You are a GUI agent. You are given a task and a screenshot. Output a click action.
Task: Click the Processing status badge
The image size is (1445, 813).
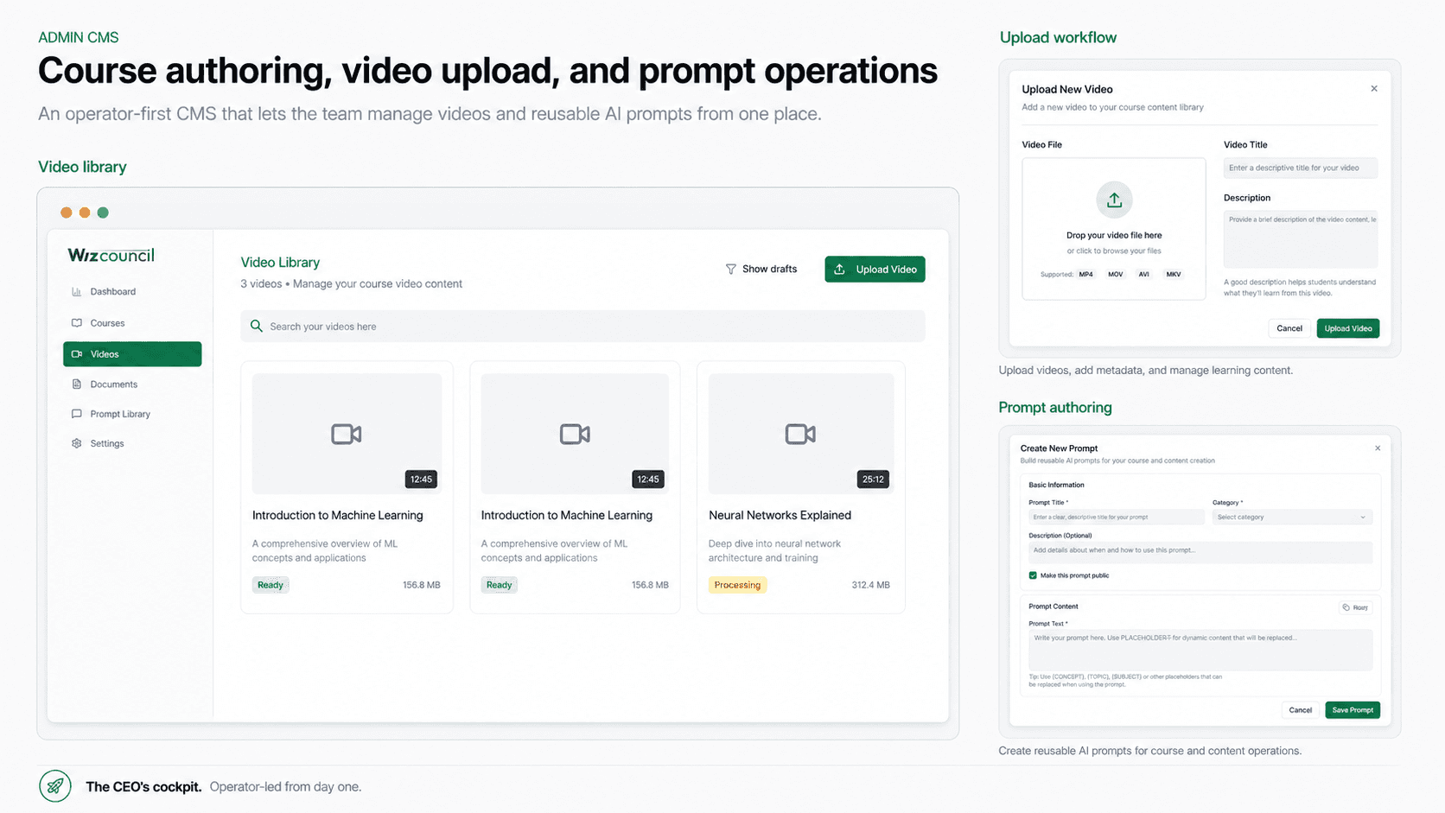tap(737, 585)
